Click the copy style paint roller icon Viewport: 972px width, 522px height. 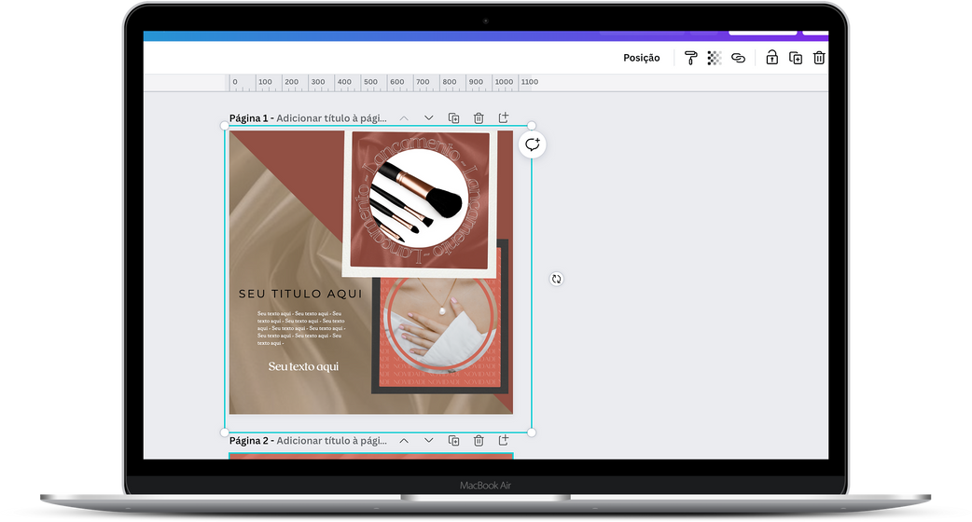pos(690,58)
